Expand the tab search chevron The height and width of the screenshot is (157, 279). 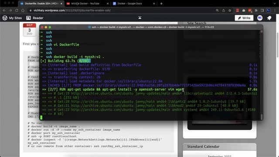275,3
